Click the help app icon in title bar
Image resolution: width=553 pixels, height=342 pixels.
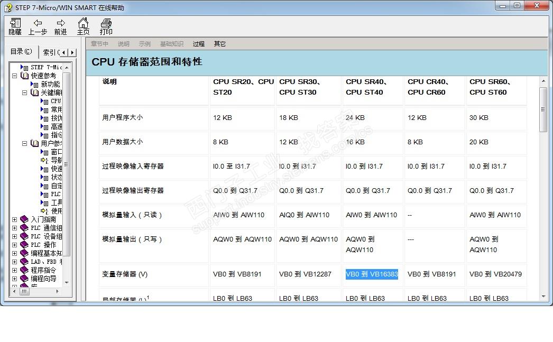(8, 7)
